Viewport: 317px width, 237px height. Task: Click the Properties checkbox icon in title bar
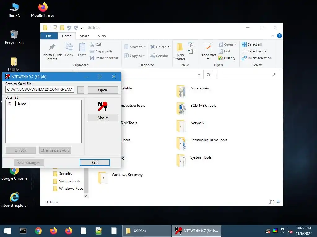click(55, 27)
